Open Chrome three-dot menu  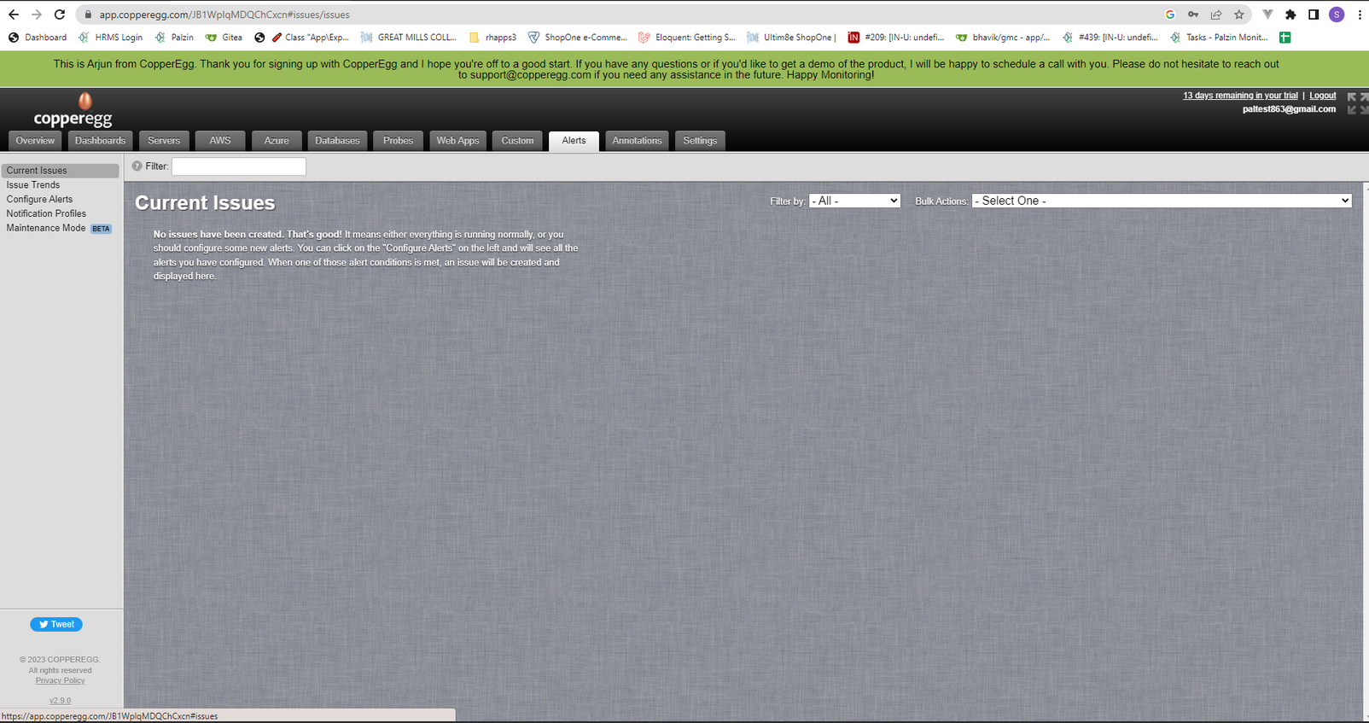click(1360, 15)
